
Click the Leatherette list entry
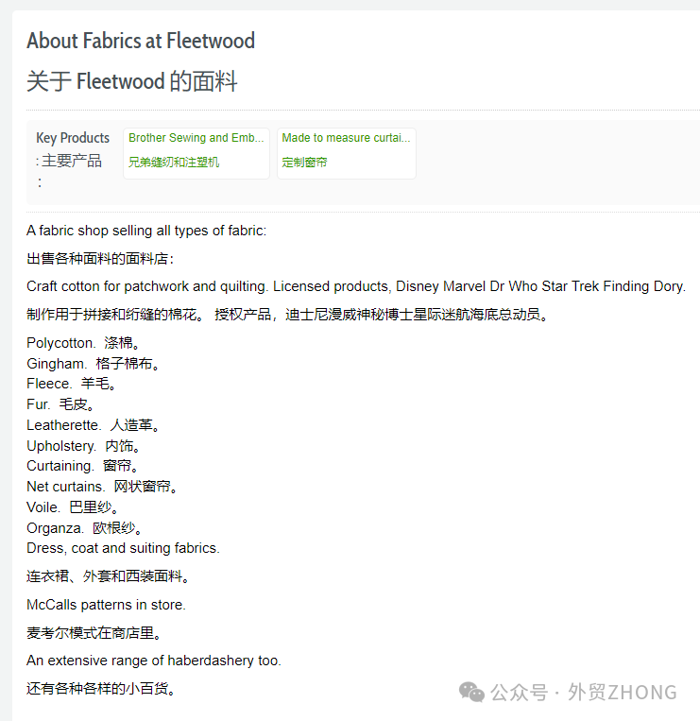(64, 425)
